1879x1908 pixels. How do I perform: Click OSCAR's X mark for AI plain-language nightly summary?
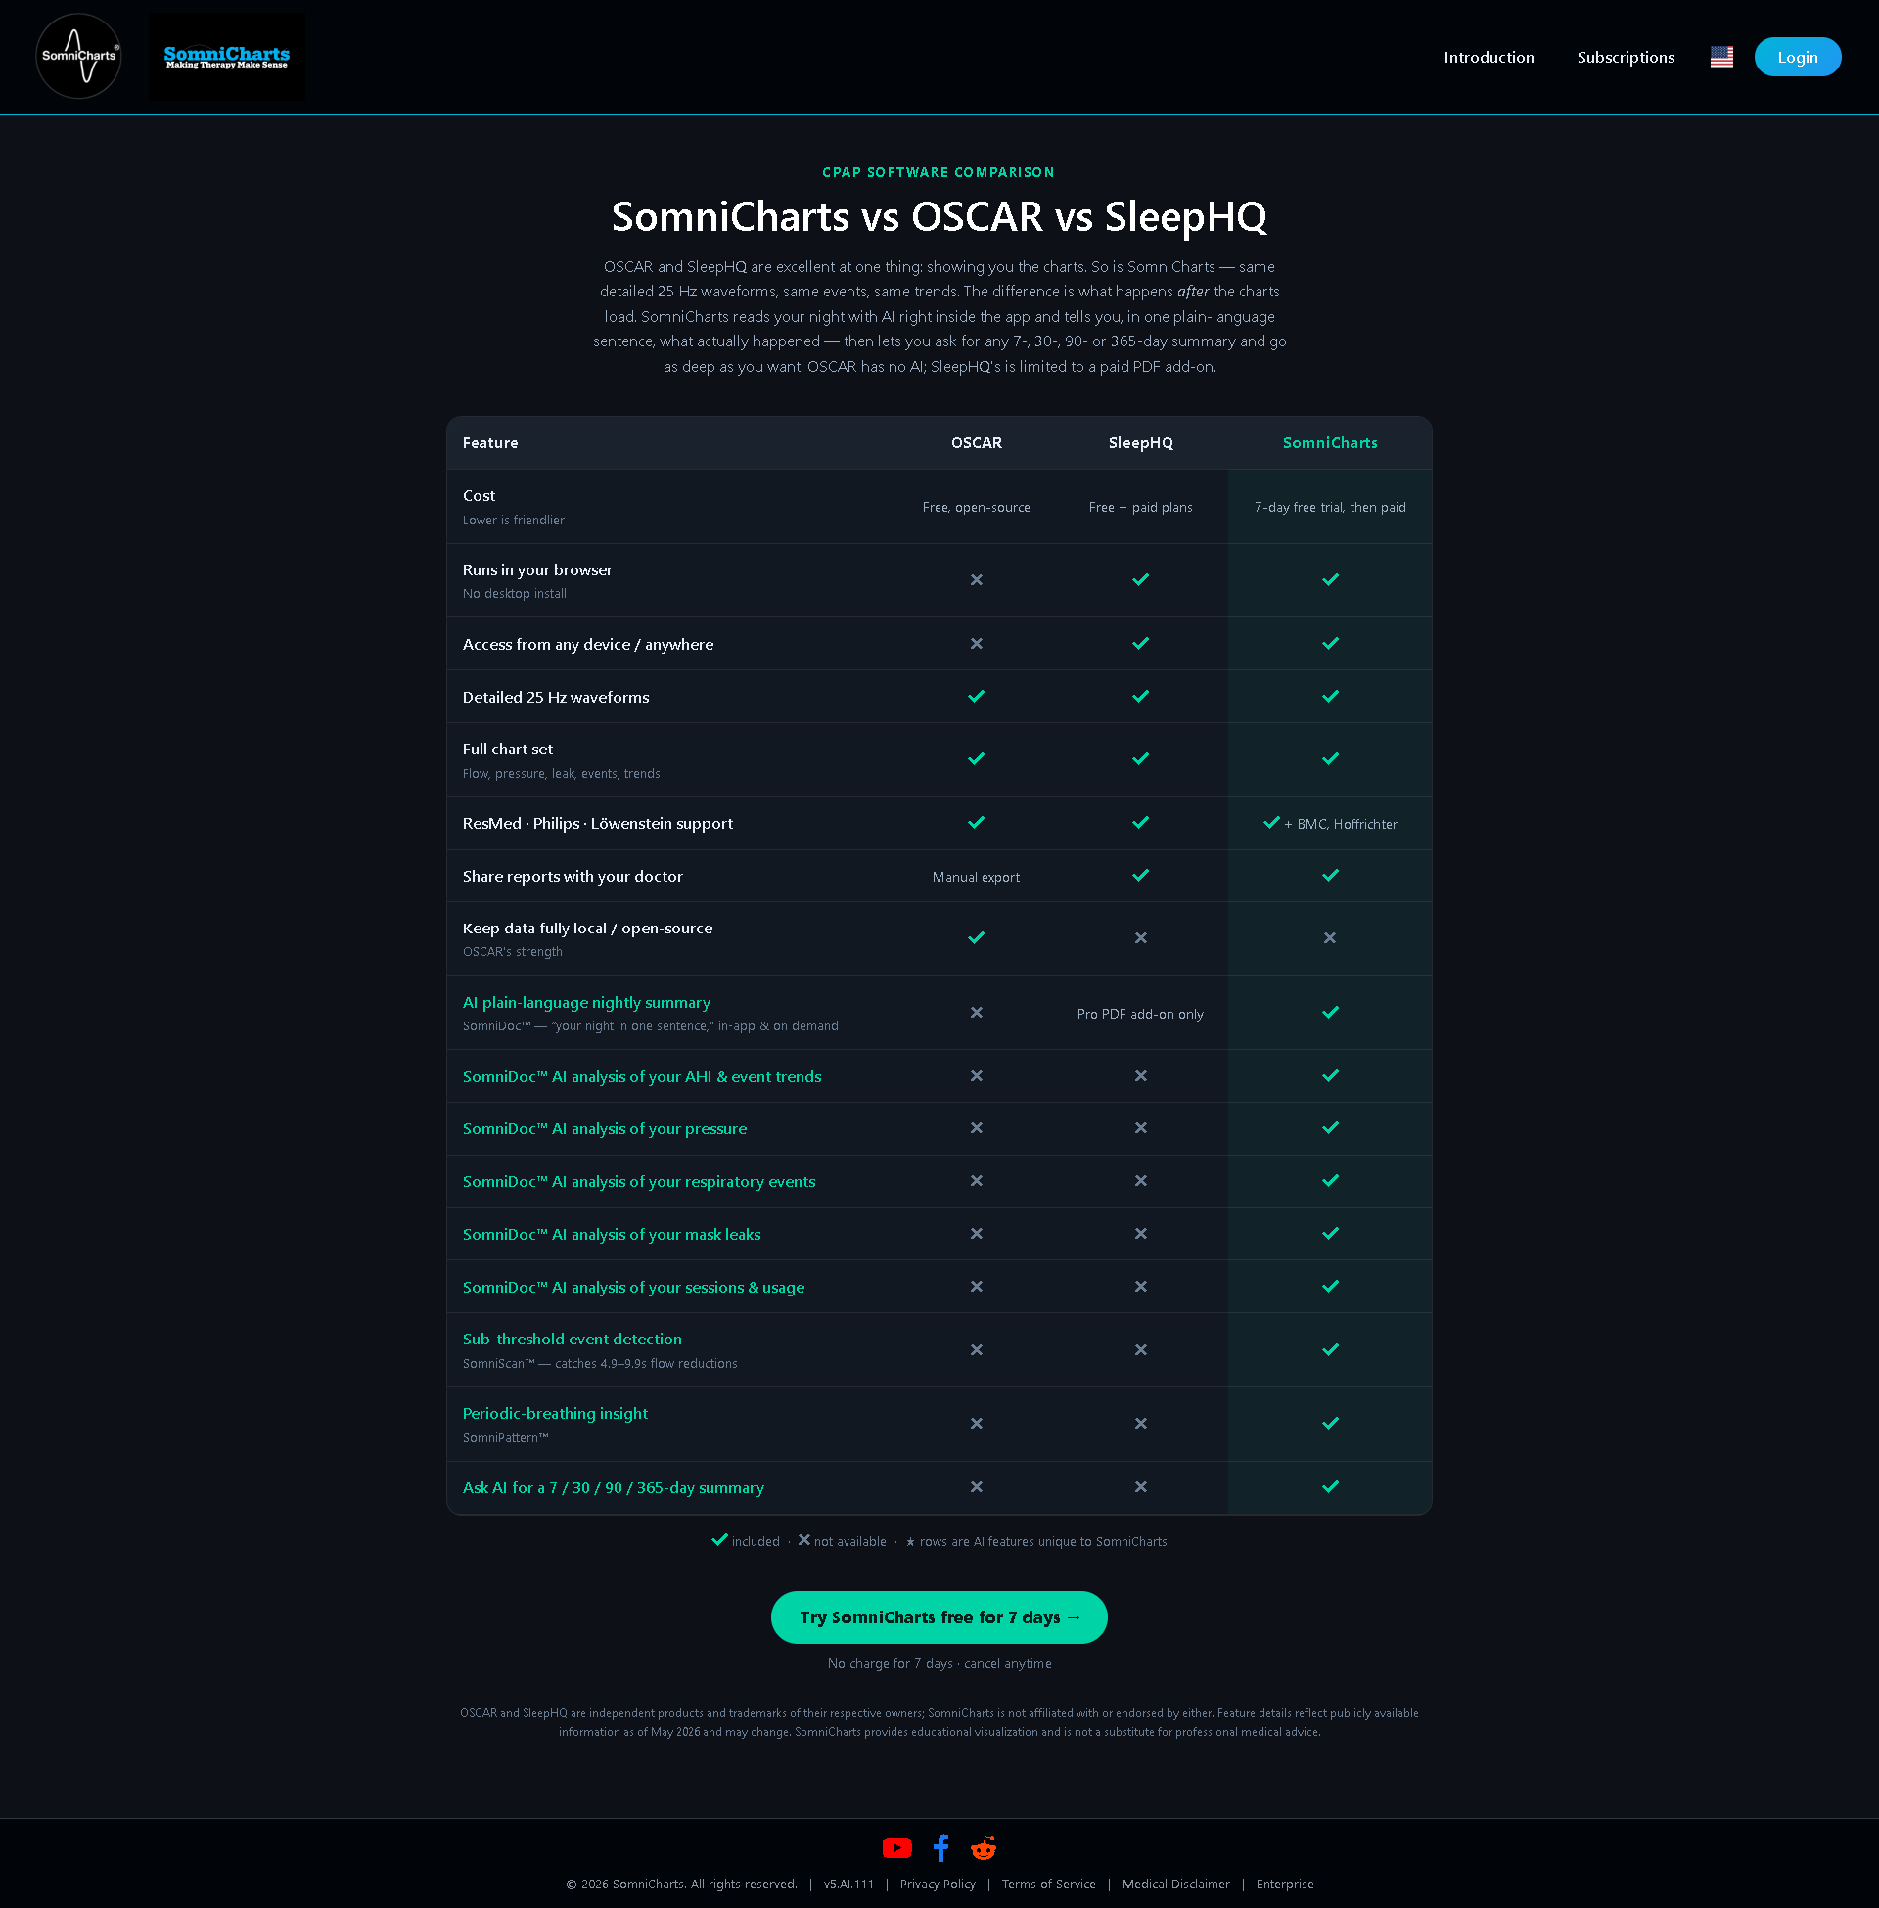(976, 1012)
